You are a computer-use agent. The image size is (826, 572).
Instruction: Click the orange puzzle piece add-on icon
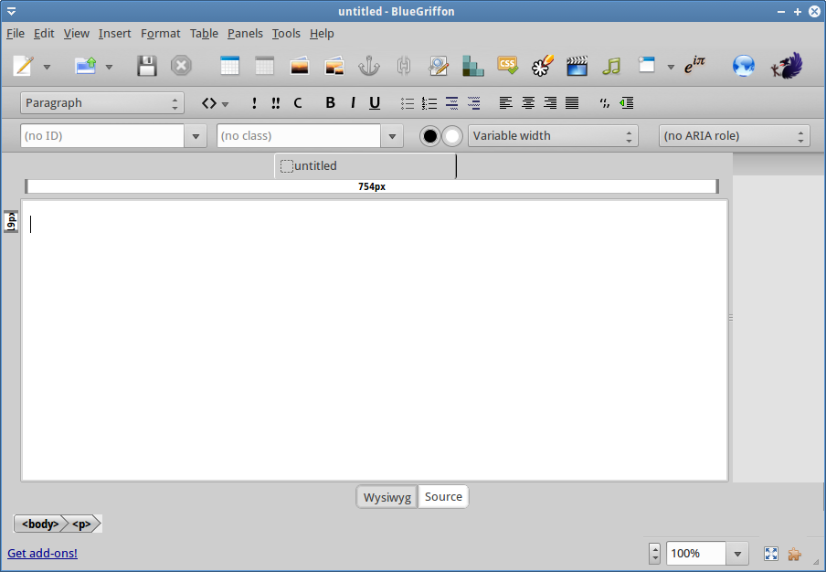click(x=794, y=554)
